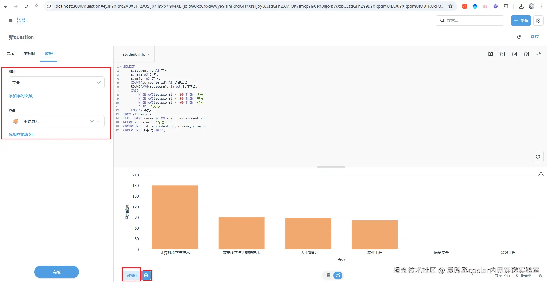Switch to chart view of results
Image resolution: width=547 pixels, height=282 pixels.
pyautogui.click(x=338, y=275)
